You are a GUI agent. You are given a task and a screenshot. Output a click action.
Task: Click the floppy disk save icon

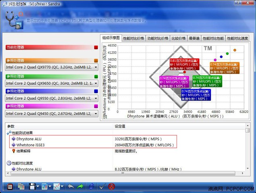point(32,187)
